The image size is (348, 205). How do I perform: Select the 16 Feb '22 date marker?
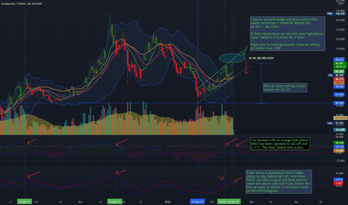tap(233, 202)
